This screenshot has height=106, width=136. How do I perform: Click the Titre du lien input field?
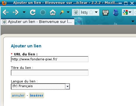[50, 73]
